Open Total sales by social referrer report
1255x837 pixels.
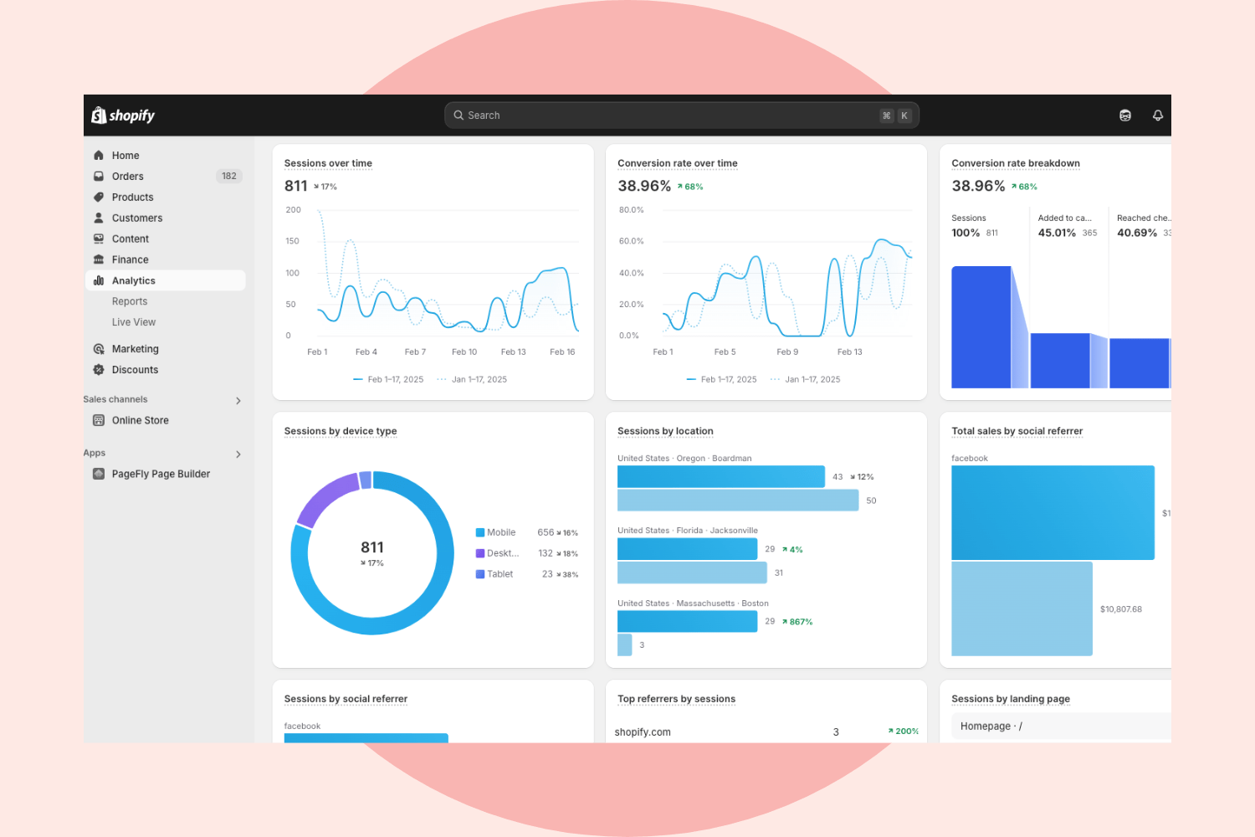(x=1017, y=431)
